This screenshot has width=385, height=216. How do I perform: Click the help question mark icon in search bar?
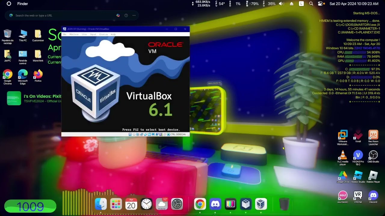click(x=126, y=15)
